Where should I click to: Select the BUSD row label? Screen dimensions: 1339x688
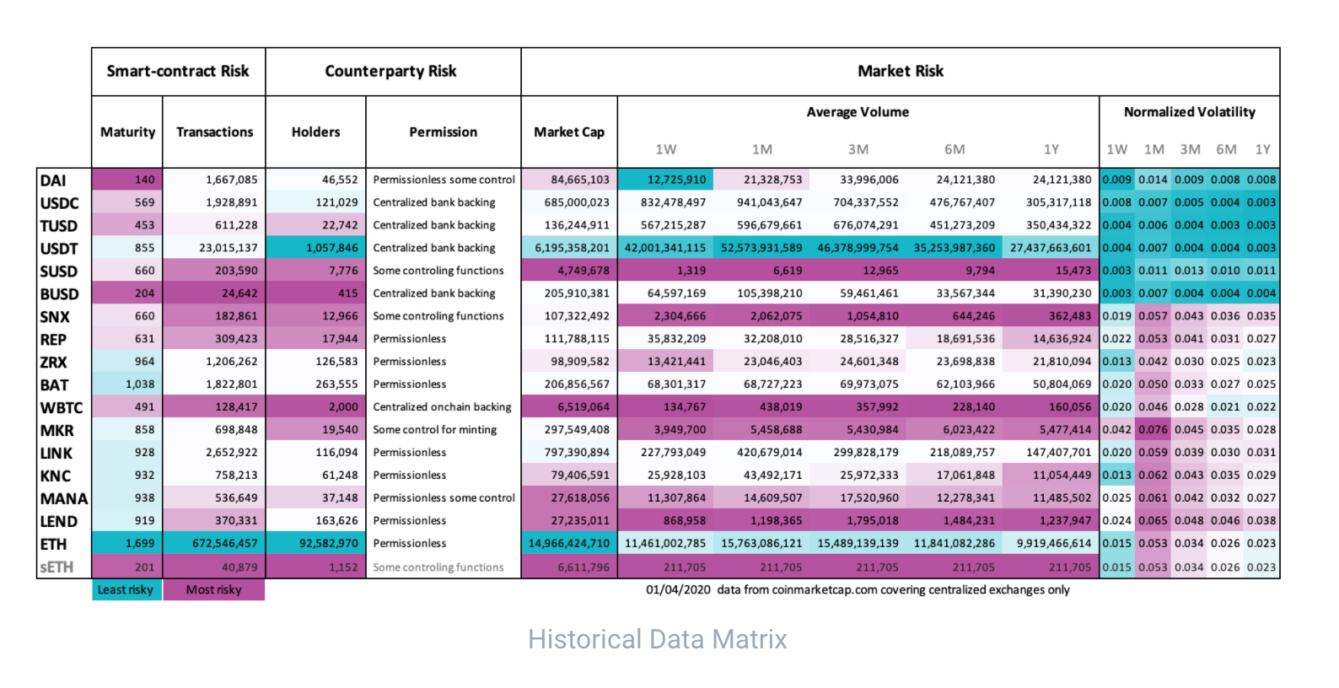(x=59, y=294)
